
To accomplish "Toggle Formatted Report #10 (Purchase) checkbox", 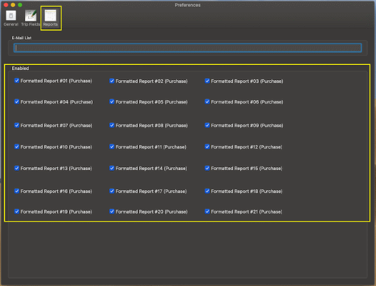I will pos(17,146).
